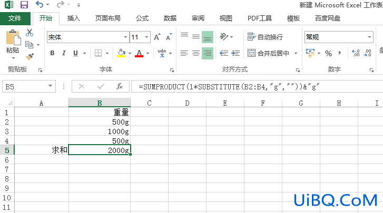Open the Borders dropdown arrow
The width and height of the screenshot is (383, 213).
point(107,53)
